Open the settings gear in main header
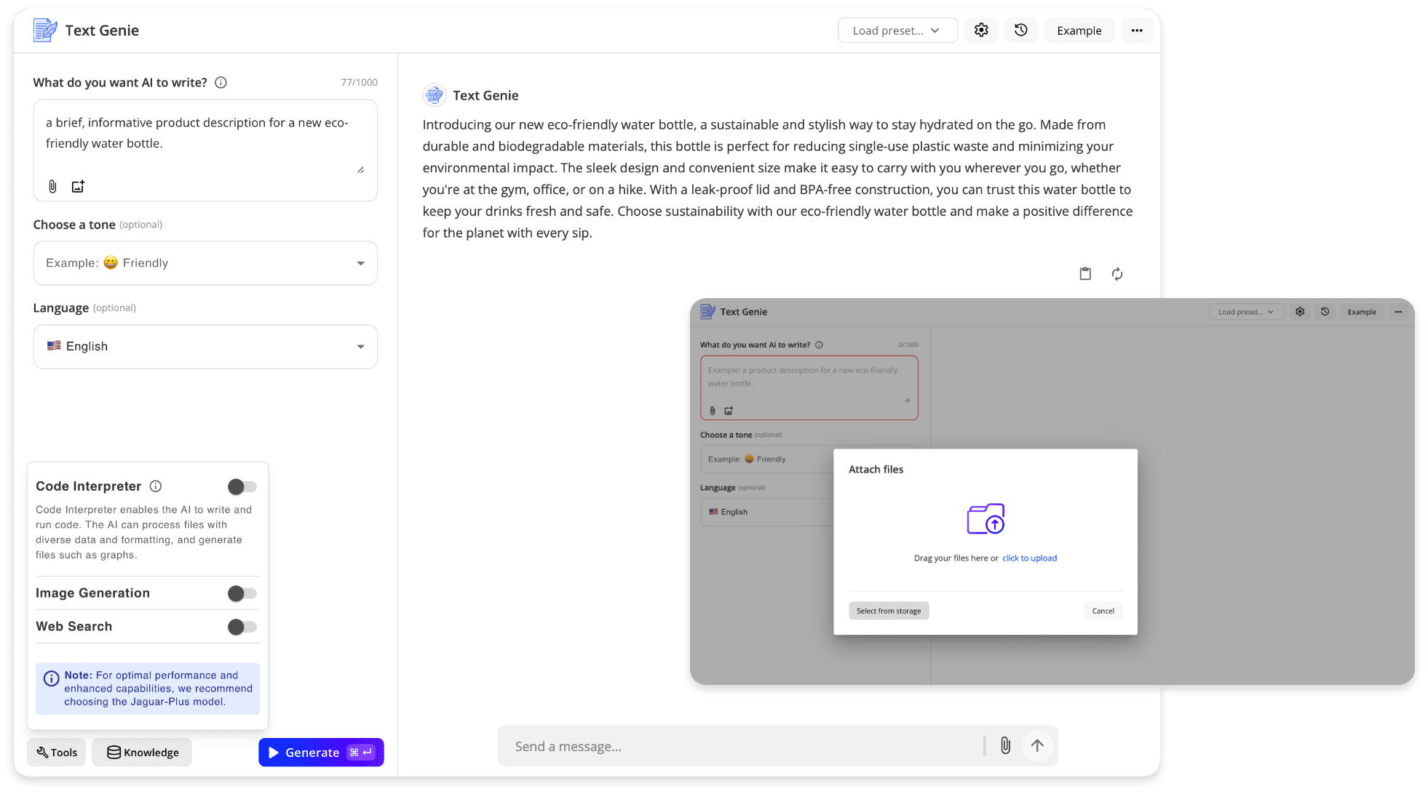 pyautogui.click(x=981, y=31)
